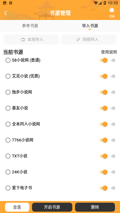Toggle off the TXT小说 switch
Screen dimensions: 120x213
104,156
